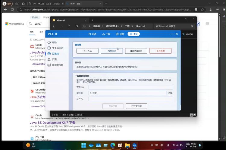Click the PCL icon on taskbar
Image resolution: width=226 pixels, height=150 pixels.
coord(134,145)
